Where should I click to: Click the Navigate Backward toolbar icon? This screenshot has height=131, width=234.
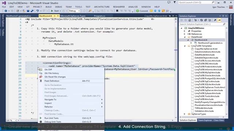pyautogui.click(x=6, y=11)
